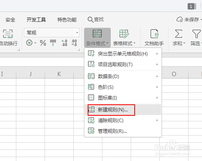The width and height of the screenshot is (202, 161).
Task: Expand the 常规 number format dropdown
Action: [77, 33]
